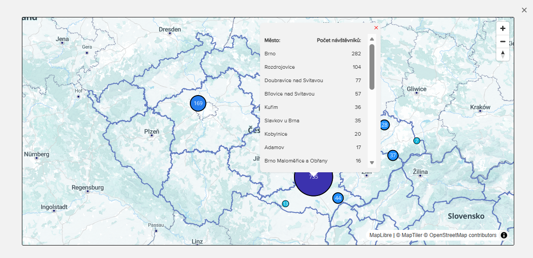Image resolution: width=533 pixels, height=258 pixels.
Task: Reset map bearing with compass button
Action: coord(503,54)
